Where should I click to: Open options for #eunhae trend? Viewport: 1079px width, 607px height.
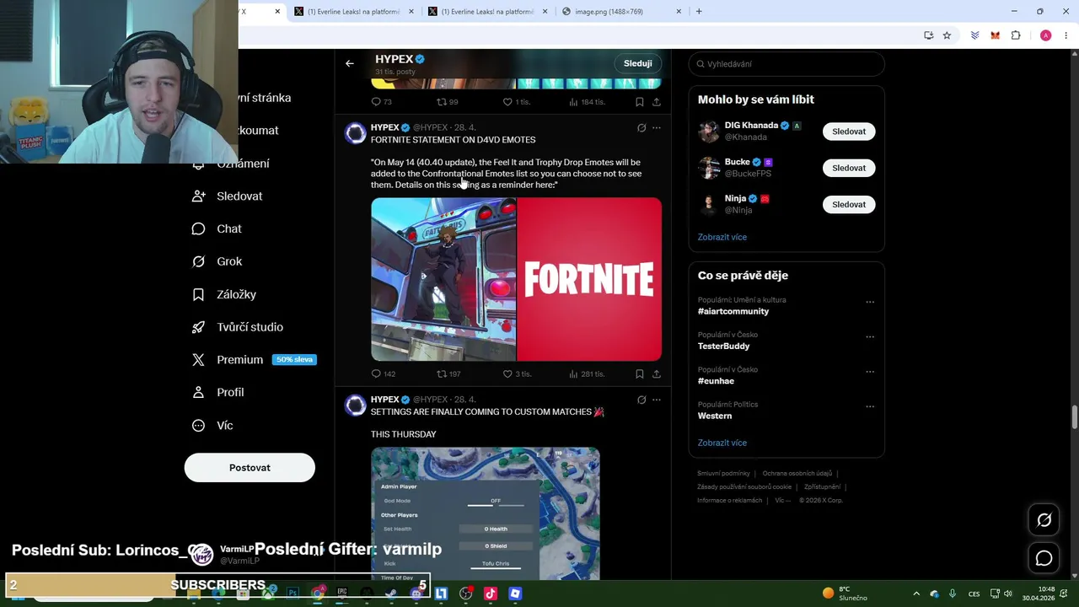(870, 372)
